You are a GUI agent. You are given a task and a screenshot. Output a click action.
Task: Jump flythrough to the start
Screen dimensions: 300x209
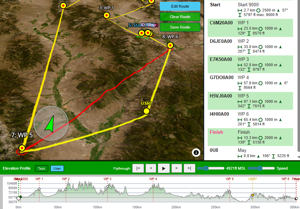click(x=138, y=168)
